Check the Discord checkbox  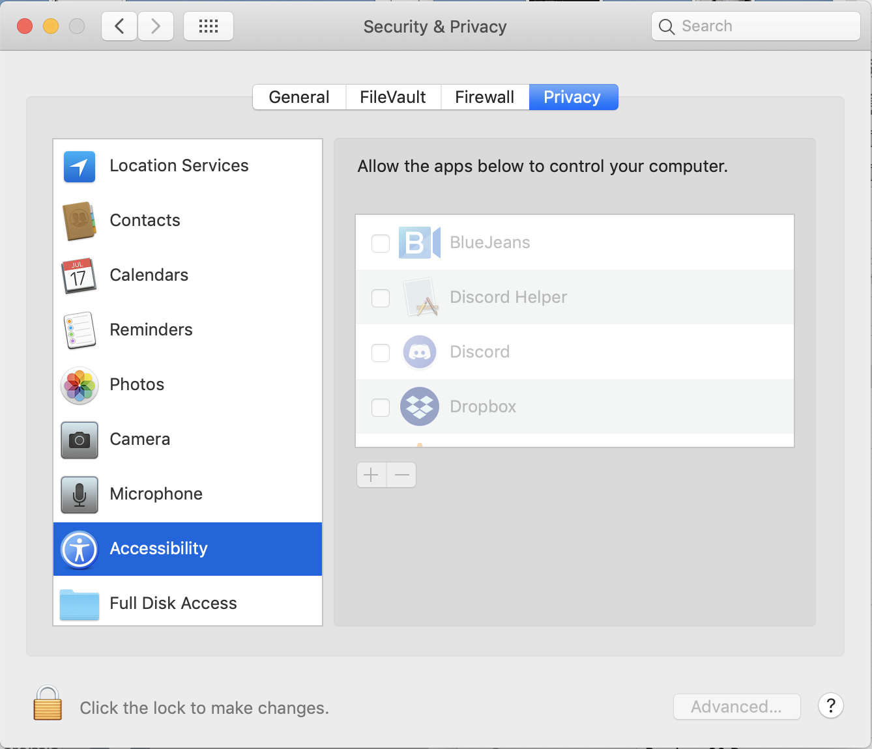click(x=381, y=353)
